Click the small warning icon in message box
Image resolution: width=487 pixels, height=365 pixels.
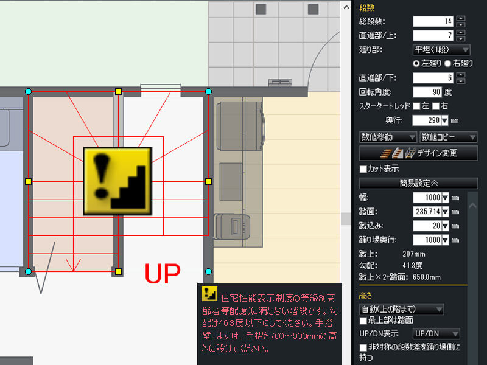(x=209, y=294)
